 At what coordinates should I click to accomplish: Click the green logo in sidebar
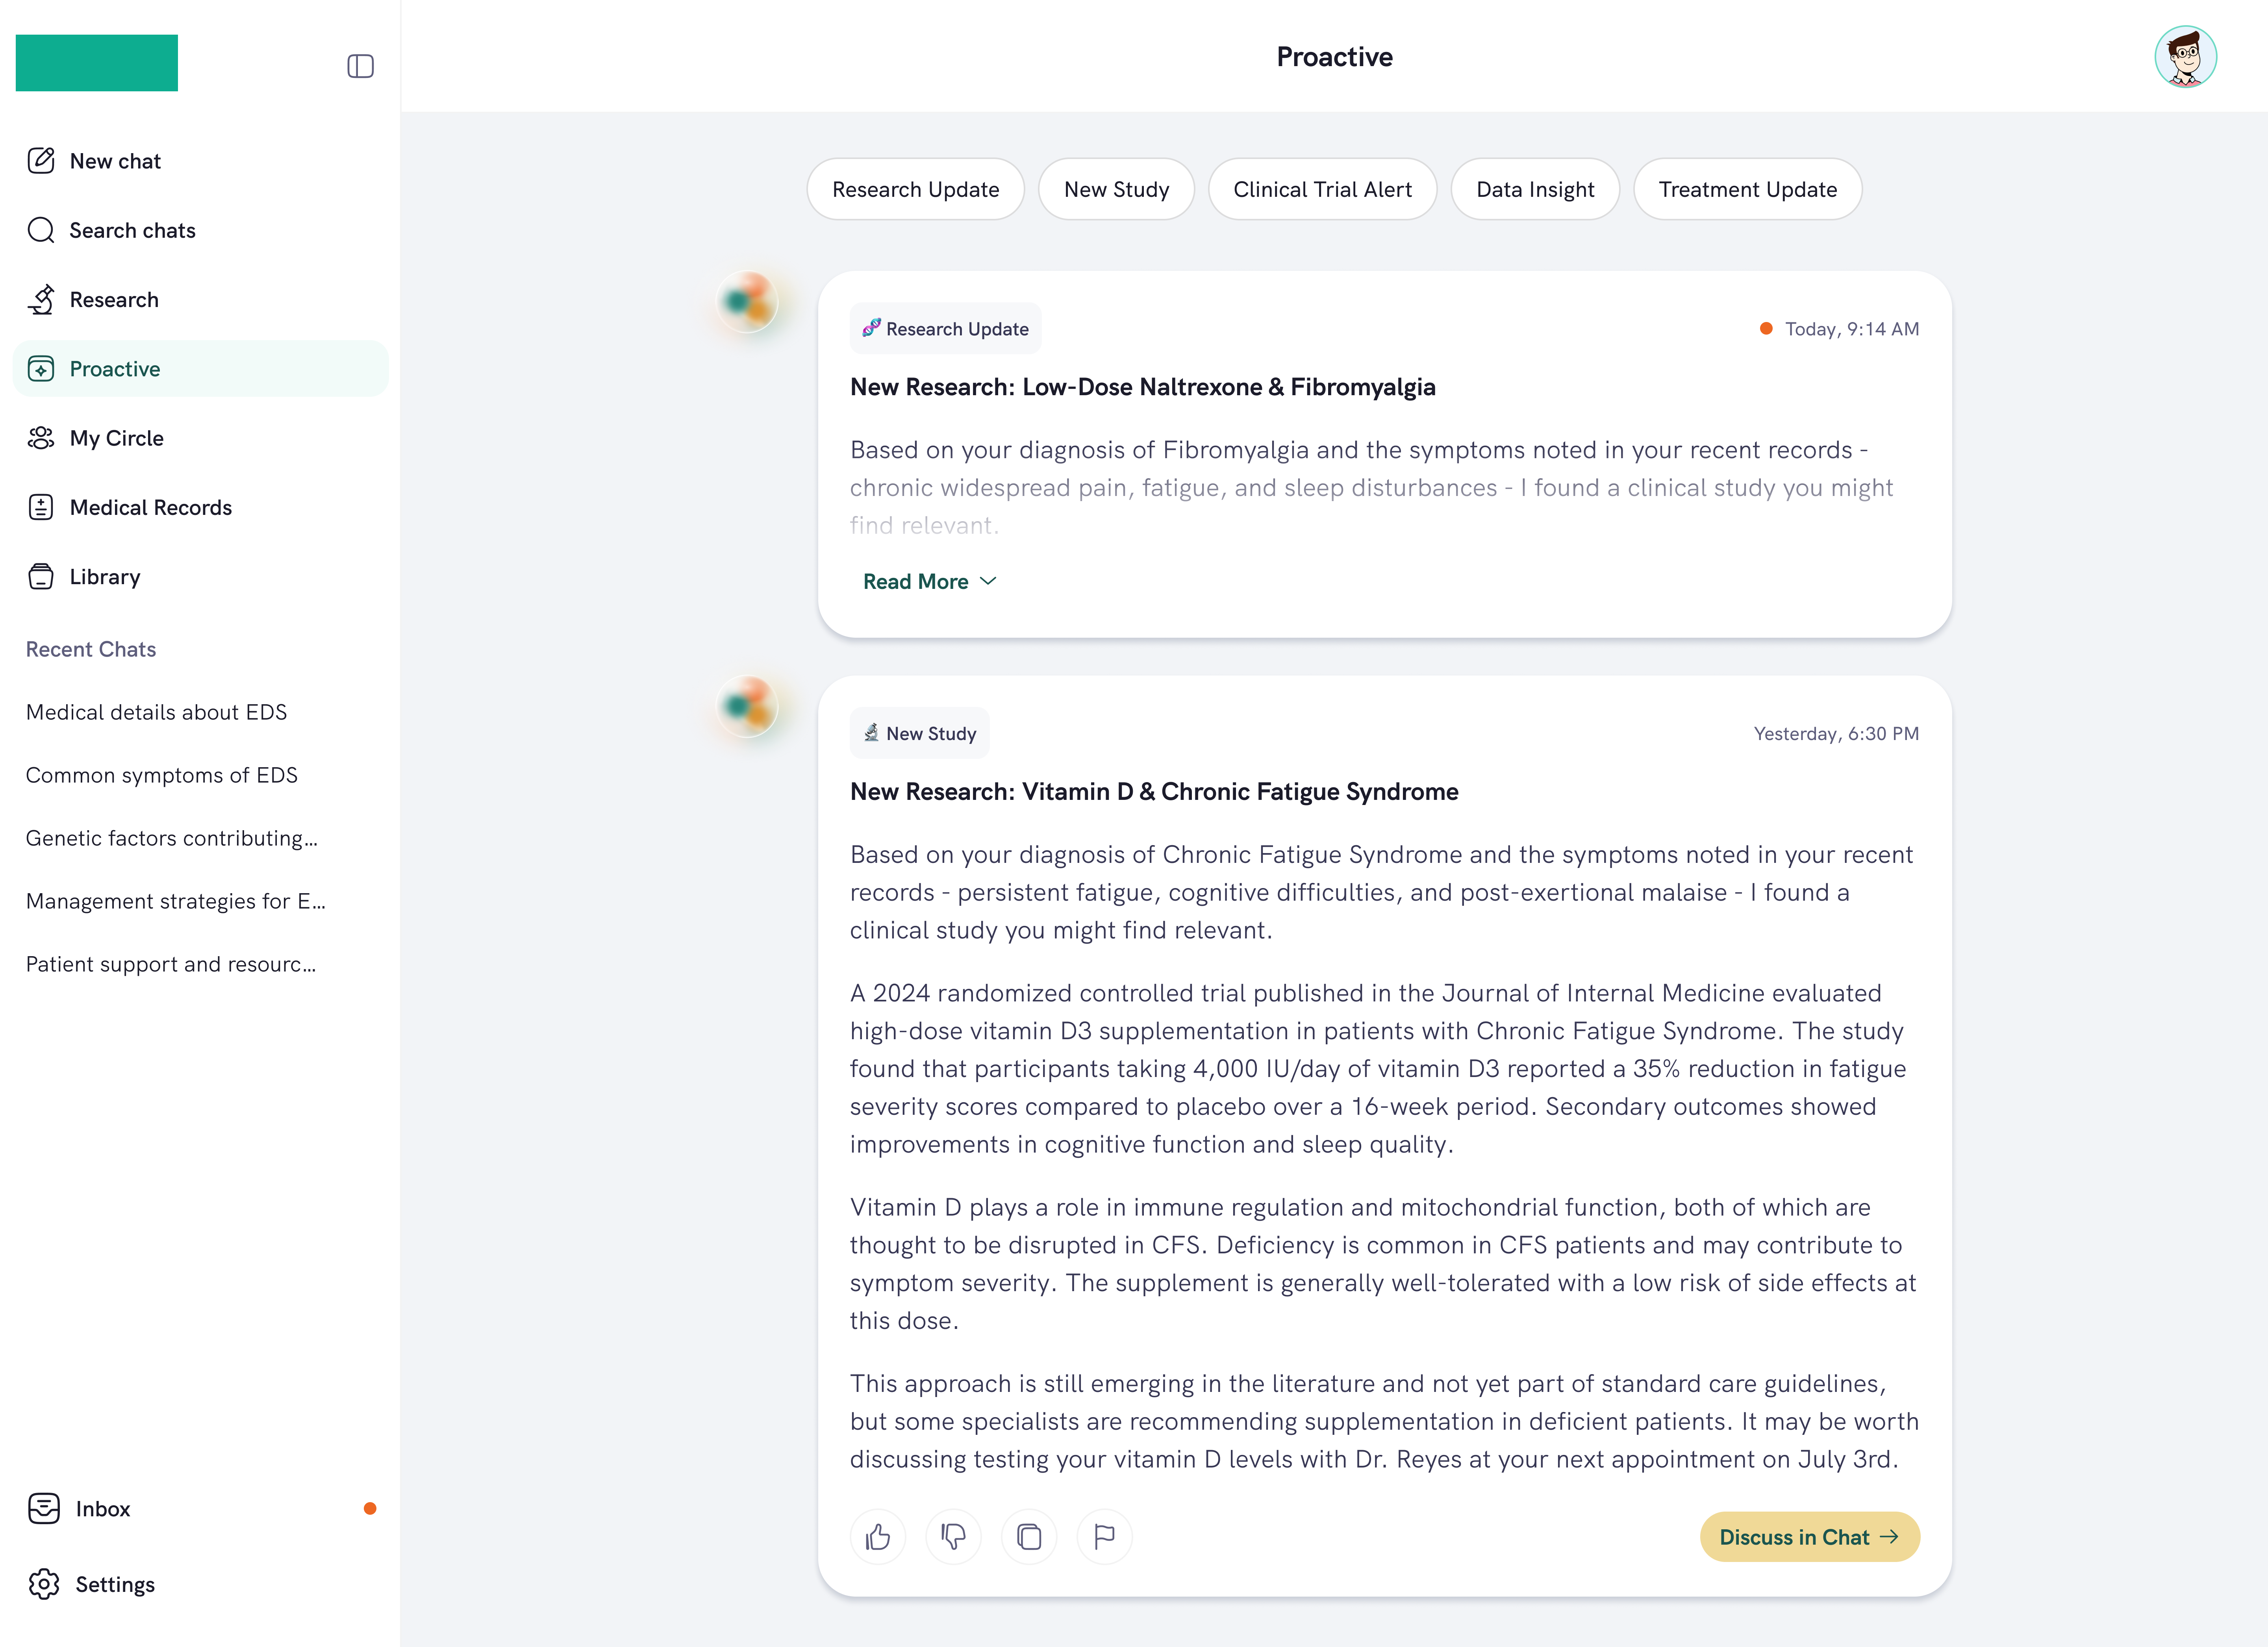click(97, 63)
